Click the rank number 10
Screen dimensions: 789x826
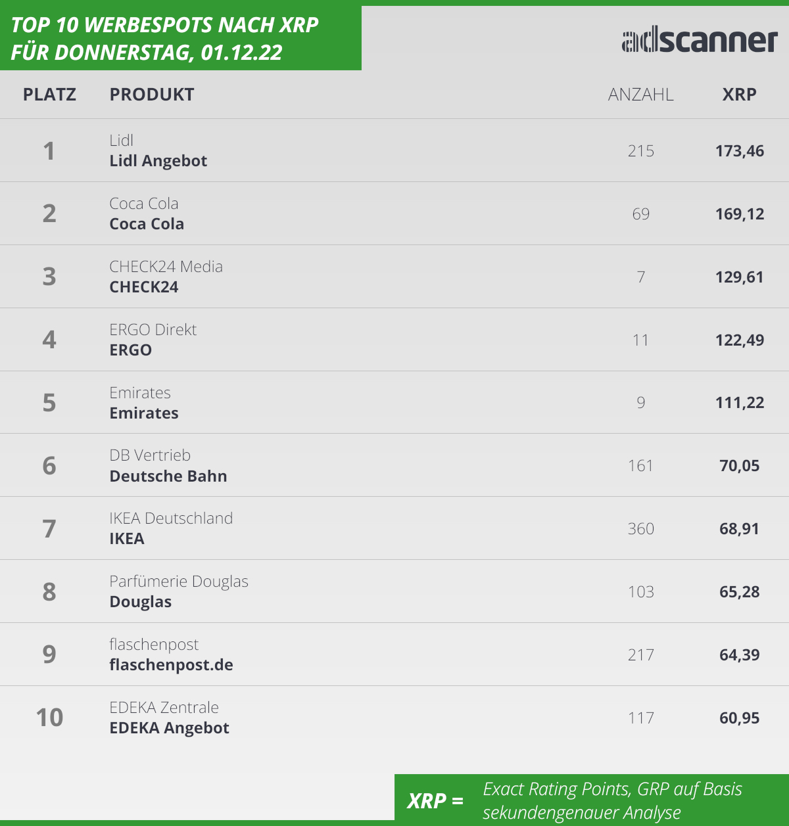click(x=49, y=718)
